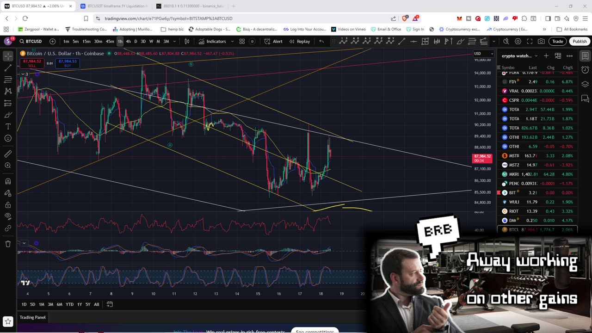Viewport: 592px width, 333px height.
Task: Click the blue BUY price button
Action: (x=68, y=63)
